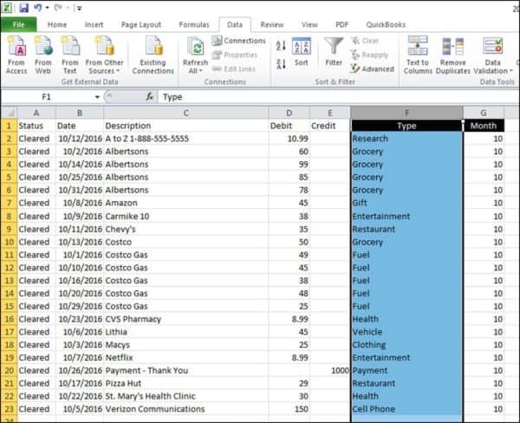Select row 10 header

9,242
